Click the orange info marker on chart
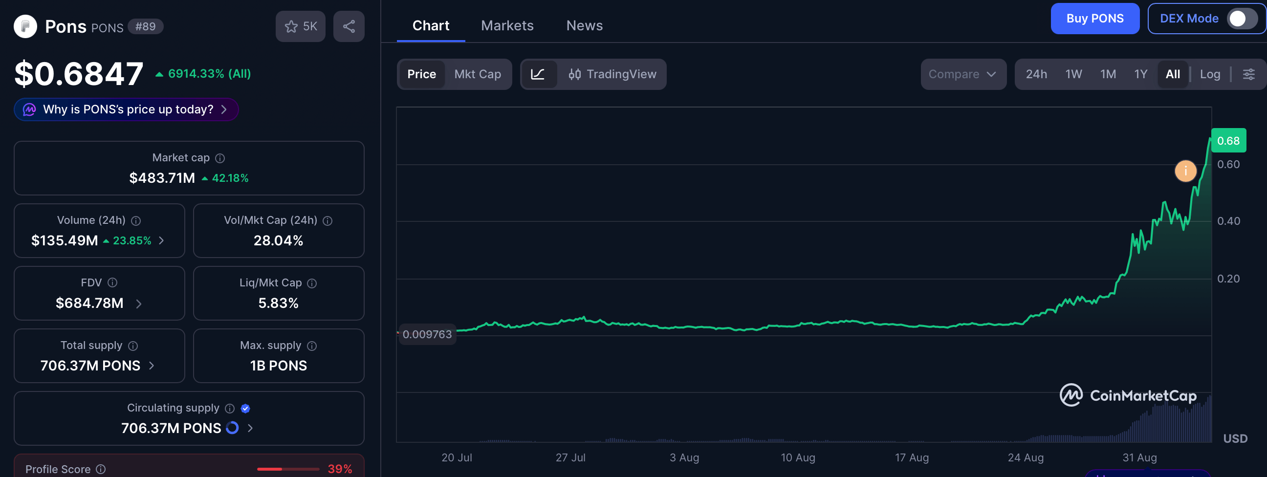 [1185, 171]
